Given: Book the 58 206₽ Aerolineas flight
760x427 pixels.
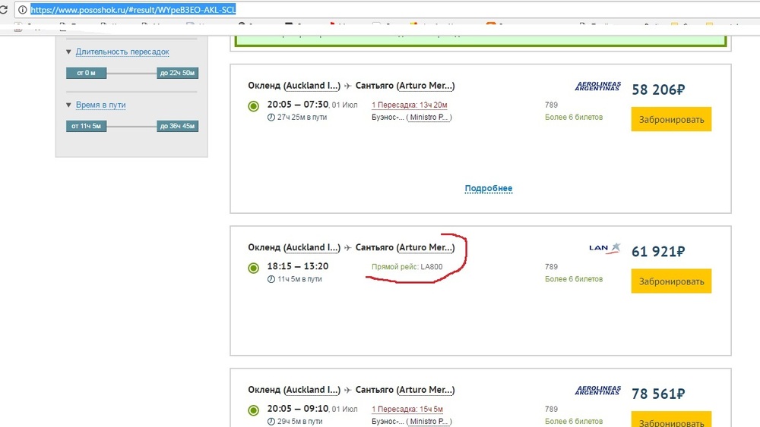Looking at the screenshot, I should coord(671,119).
